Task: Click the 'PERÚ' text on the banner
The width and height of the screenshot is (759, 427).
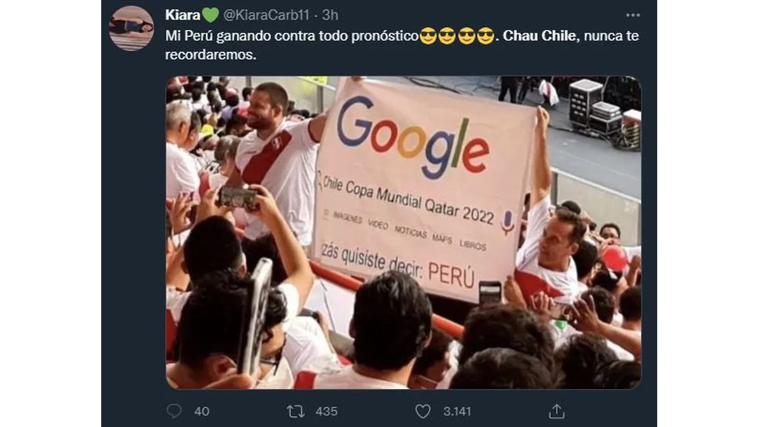Action: tap(451, 273)
